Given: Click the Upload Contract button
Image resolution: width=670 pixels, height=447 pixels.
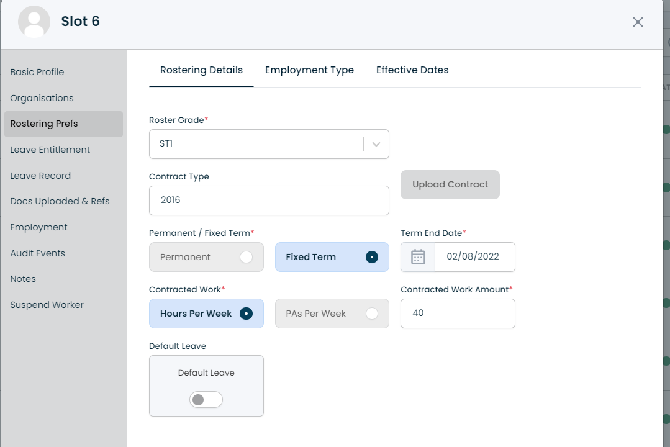Looking at the screenshot, I should pos(450,184).
